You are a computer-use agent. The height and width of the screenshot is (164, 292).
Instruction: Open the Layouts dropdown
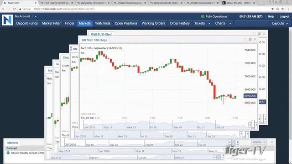pyautogui.click(x=280, y=23)
